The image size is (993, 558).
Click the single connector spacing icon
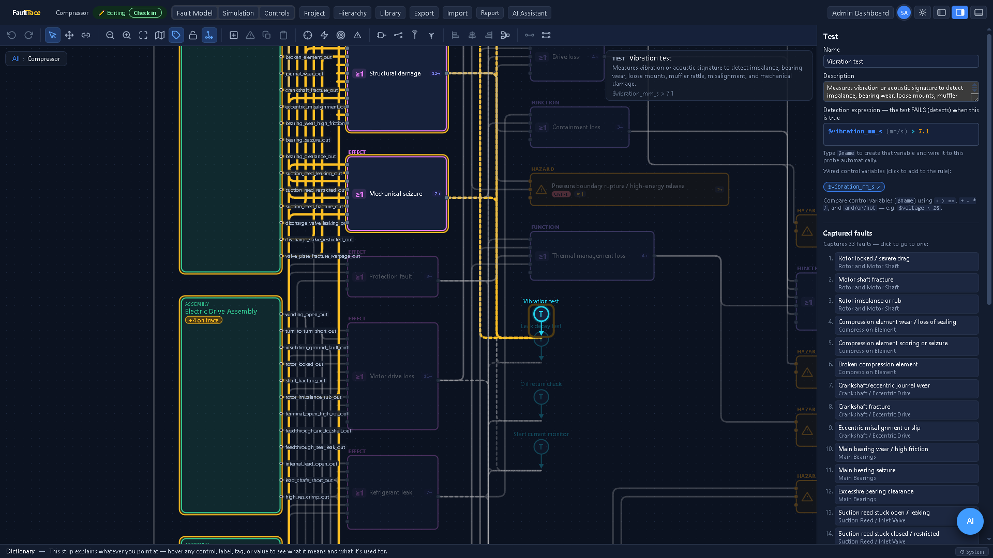pos(530,35)
